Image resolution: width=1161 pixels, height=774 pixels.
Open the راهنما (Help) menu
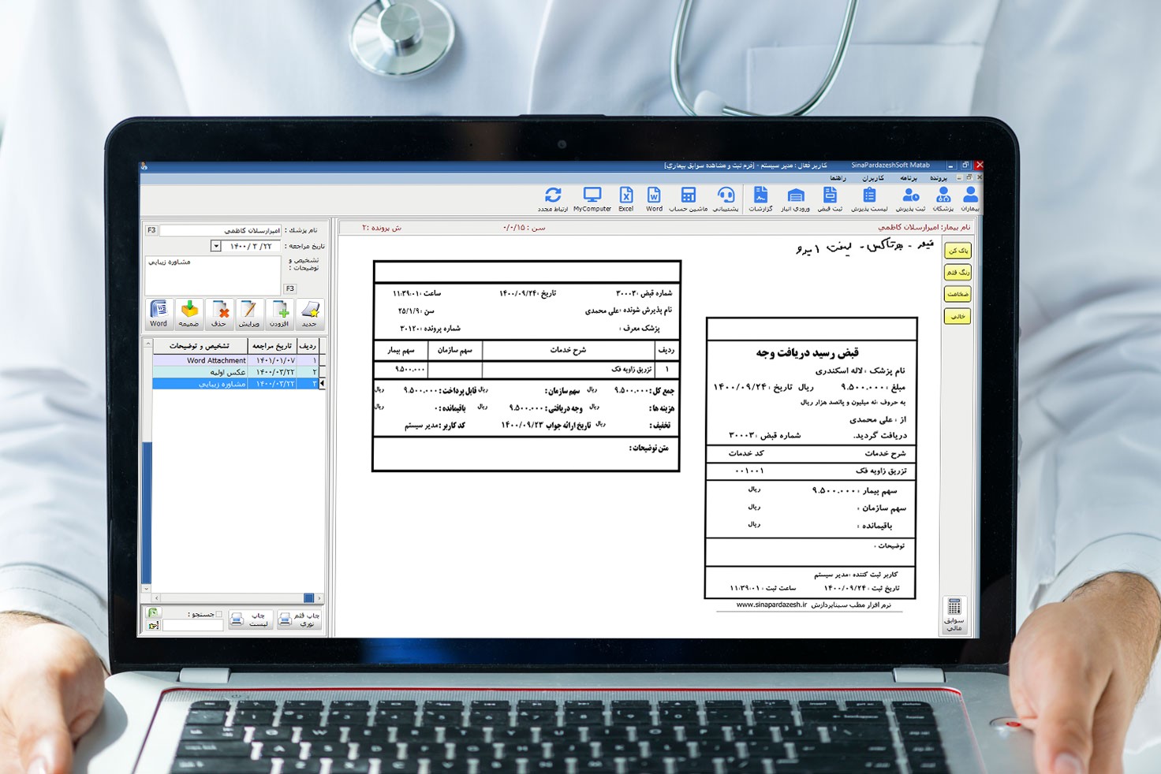[x=838, y=178]
